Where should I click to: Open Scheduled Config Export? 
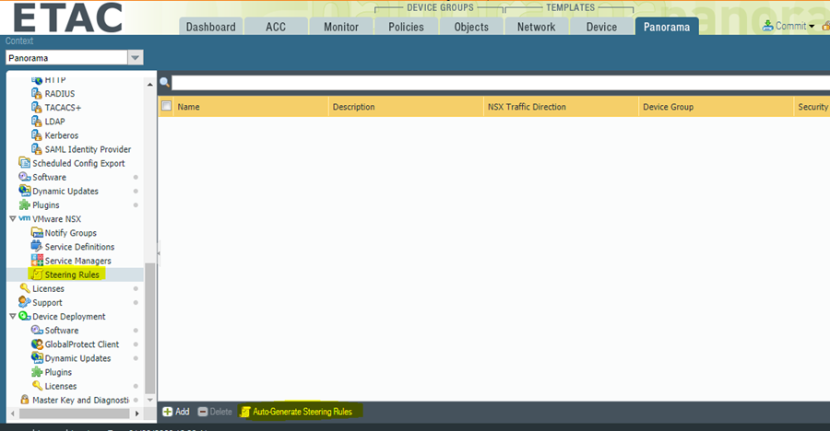pos(78,163)
